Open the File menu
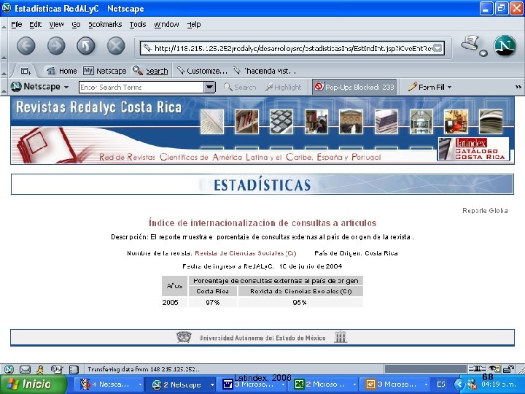 [16, 25]
